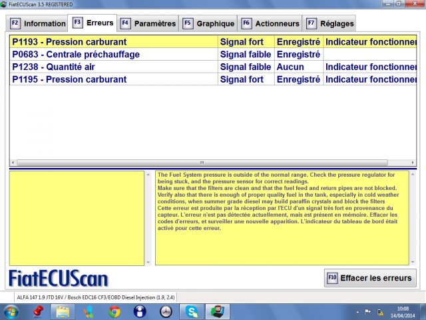The height and width of the screenshot is (320, 426).
Task: Launch Google Chrome from the taskbar
Action: pyautogui.click(x=114, y=312)
